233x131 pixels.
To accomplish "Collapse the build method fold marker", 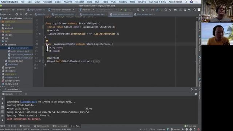I will point(43,61).
